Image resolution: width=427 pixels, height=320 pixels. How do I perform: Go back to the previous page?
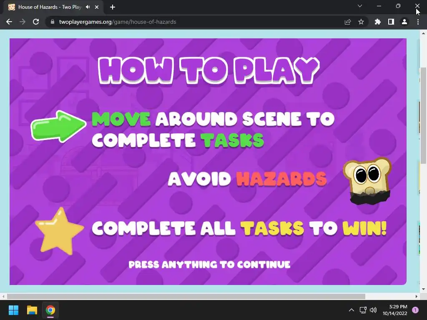pyautogui.click(x=9, y=22)
